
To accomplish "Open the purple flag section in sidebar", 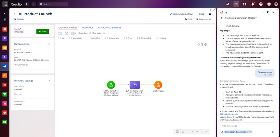I will pos(5,38).
